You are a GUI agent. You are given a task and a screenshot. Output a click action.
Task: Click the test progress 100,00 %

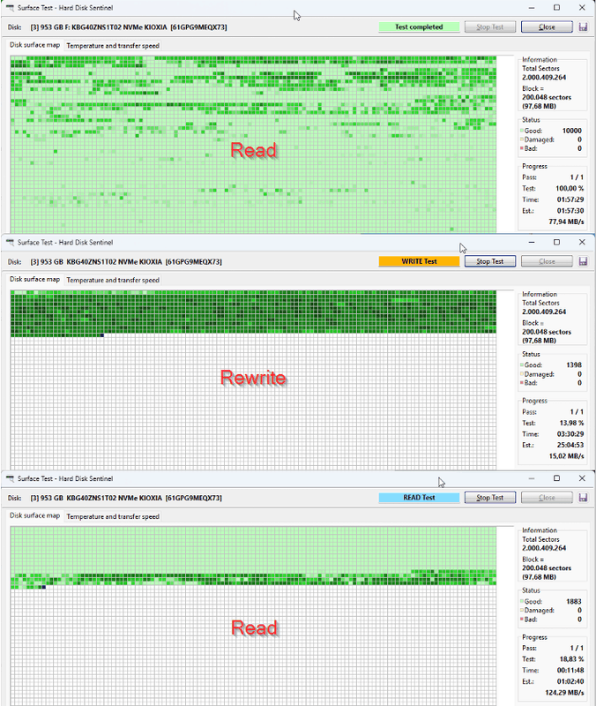[570, 188]
